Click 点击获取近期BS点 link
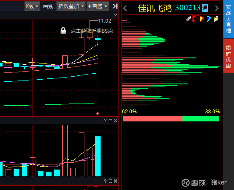Image resolution: width=234 pixels, height=190 pixels. pyautogui.click(x=92, y=31)
